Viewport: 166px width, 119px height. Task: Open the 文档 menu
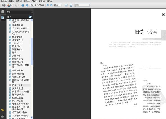(x=27, y=1)
